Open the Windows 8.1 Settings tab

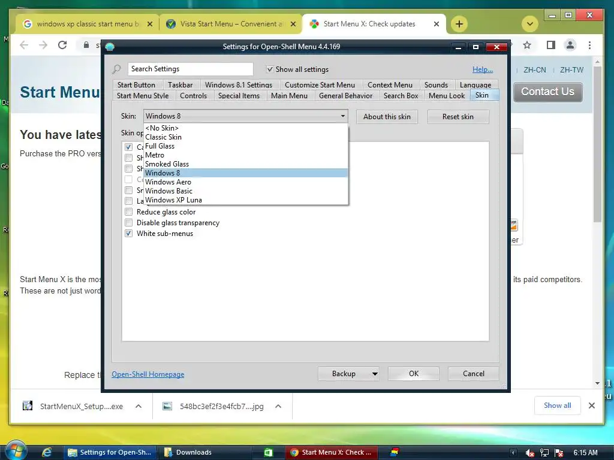[x=239, y=85]
